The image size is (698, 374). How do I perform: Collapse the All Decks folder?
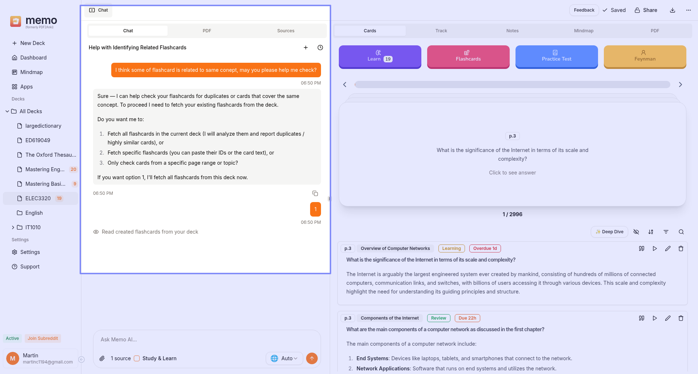click(x=7, y=111)
